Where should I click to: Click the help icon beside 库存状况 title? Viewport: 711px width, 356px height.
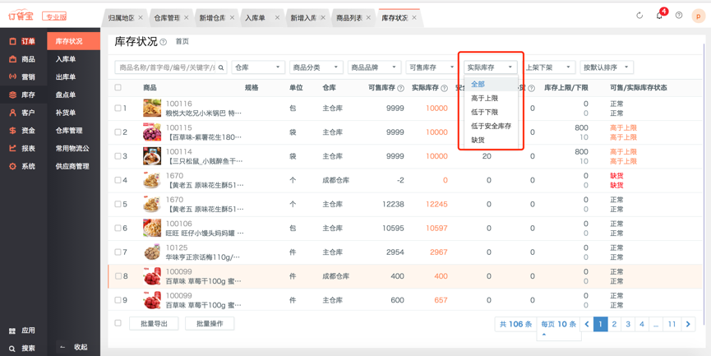(x=164, y=42)
